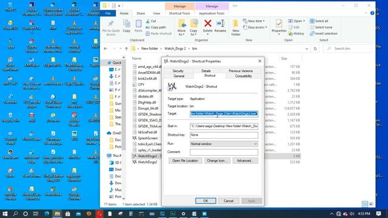Click Select none in the ribbon
The height and width of the screenshot is (218, 388).
pyautogui.click(x=321, y=27)
